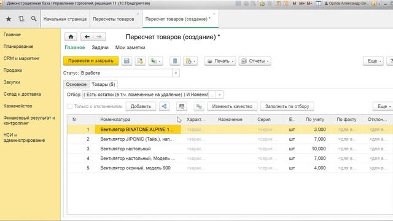Open the filter selection ellipsis button
The height and width of the screenshot is (221, 393).
(x=212, y=95)
